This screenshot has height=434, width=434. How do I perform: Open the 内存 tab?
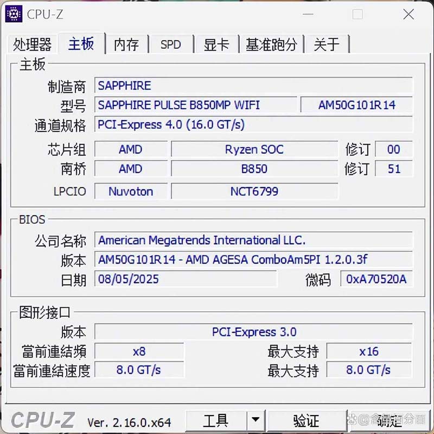(x=126, y=45)
